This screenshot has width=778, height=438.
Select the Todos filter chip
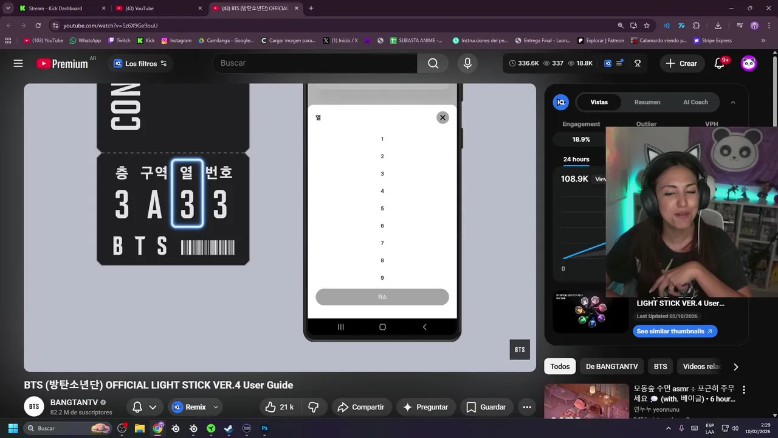click(560, 367)
